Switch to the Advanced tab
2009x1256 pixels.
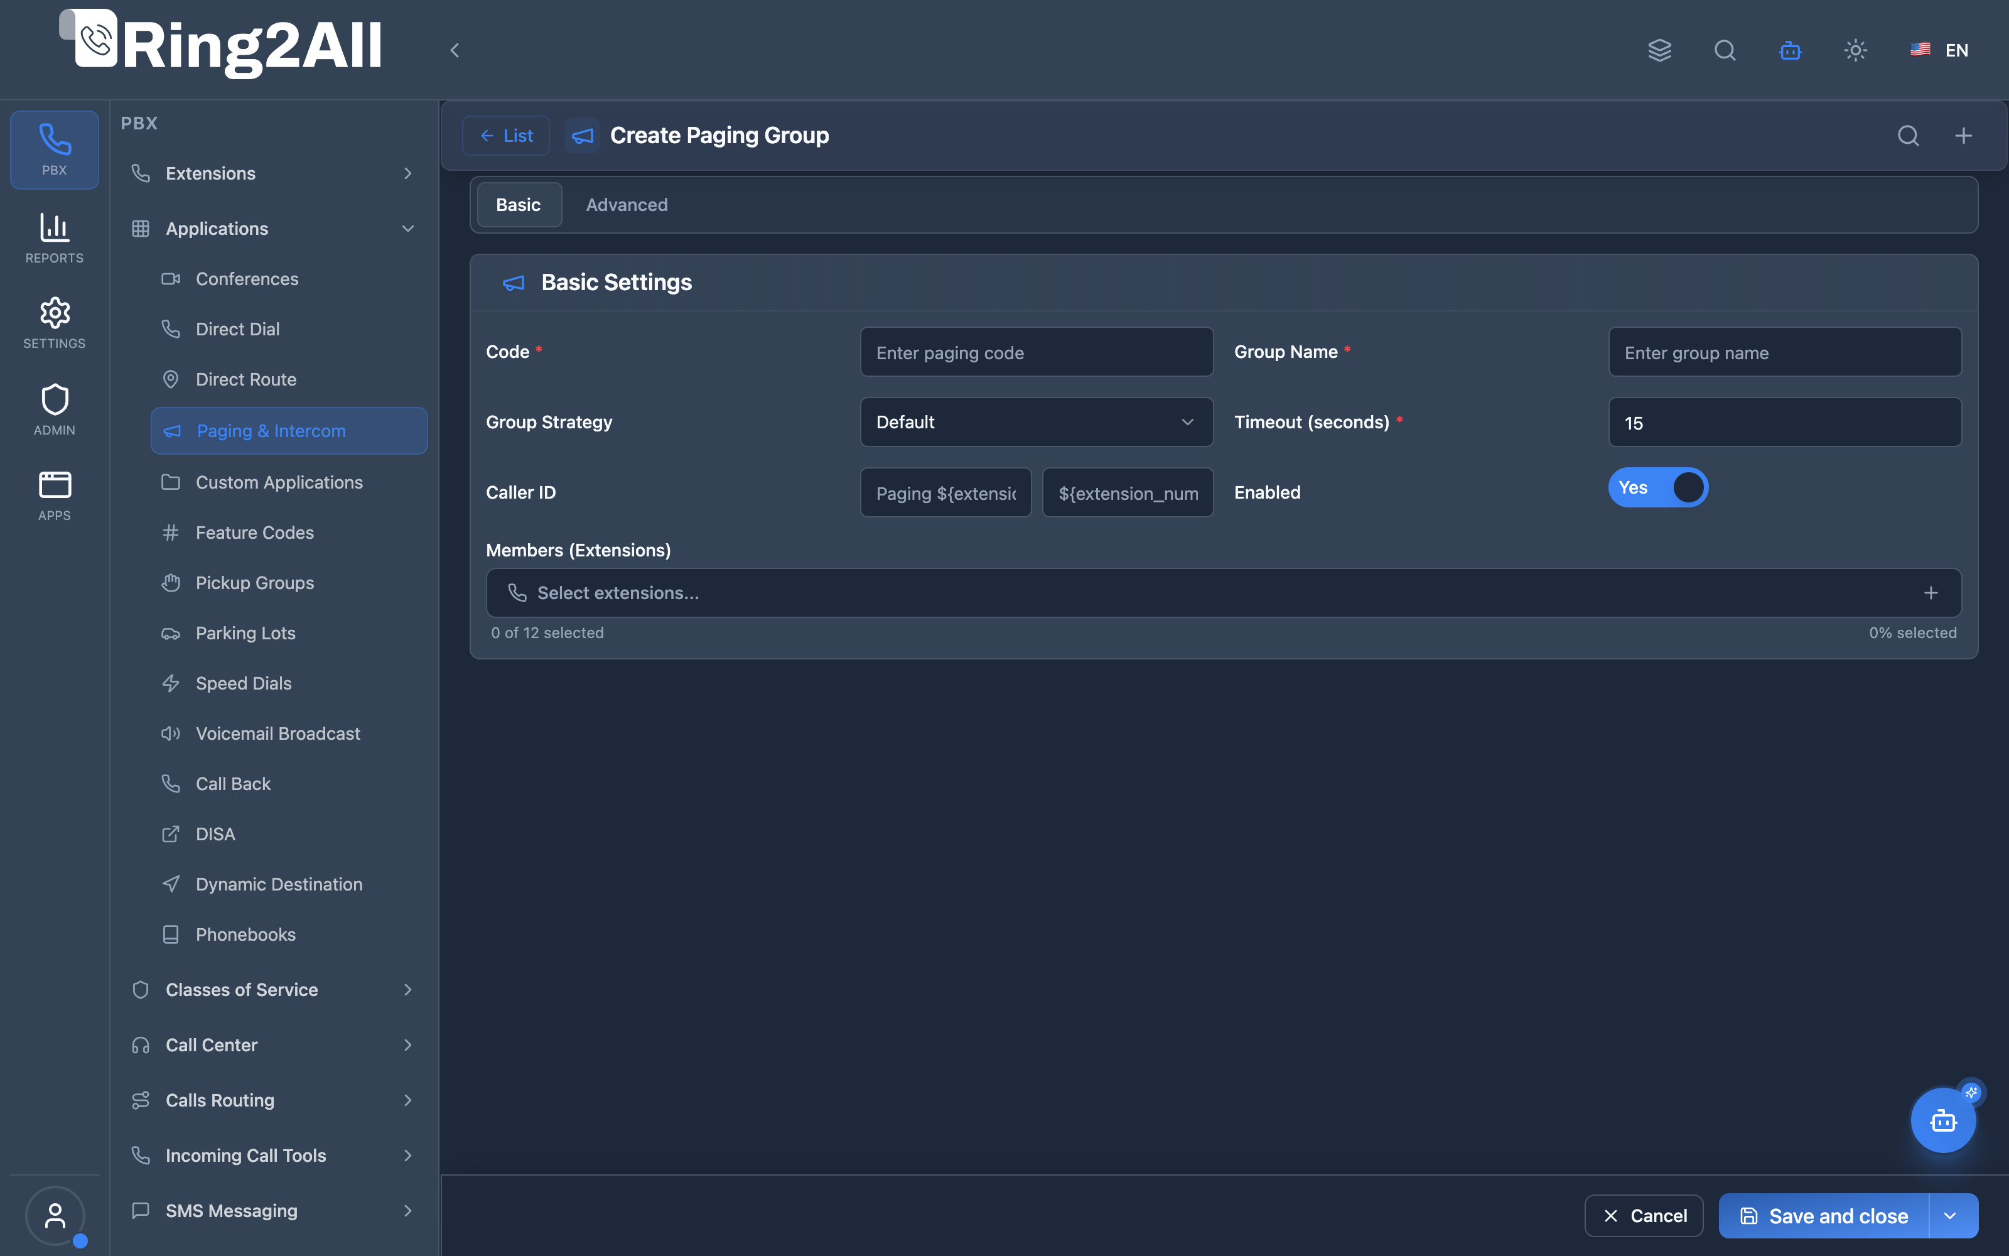[x=627, y=204]
